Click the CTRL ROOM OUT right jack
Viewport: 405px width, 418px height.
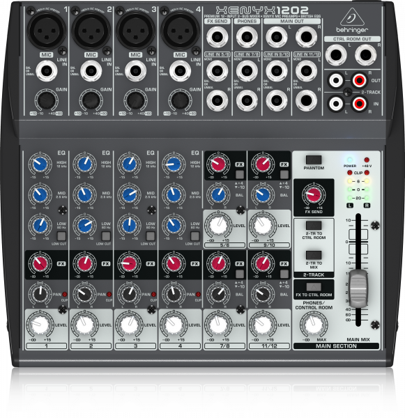point(366,55)
